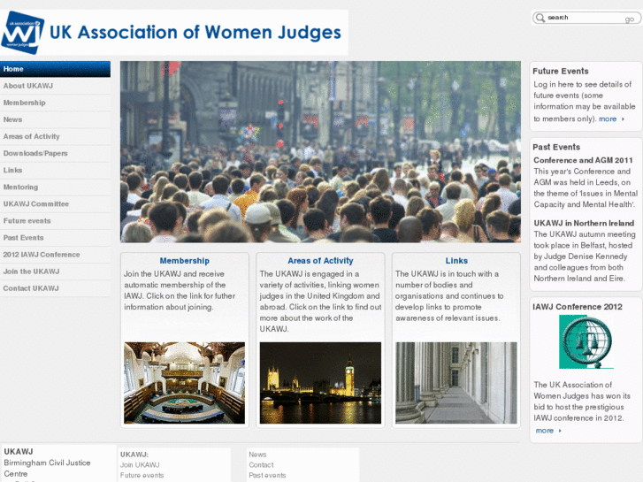Image resolution: width=643 pixels, height=482 pixels.
Task: Click the search magnifier icon
Action: (540, 18)
